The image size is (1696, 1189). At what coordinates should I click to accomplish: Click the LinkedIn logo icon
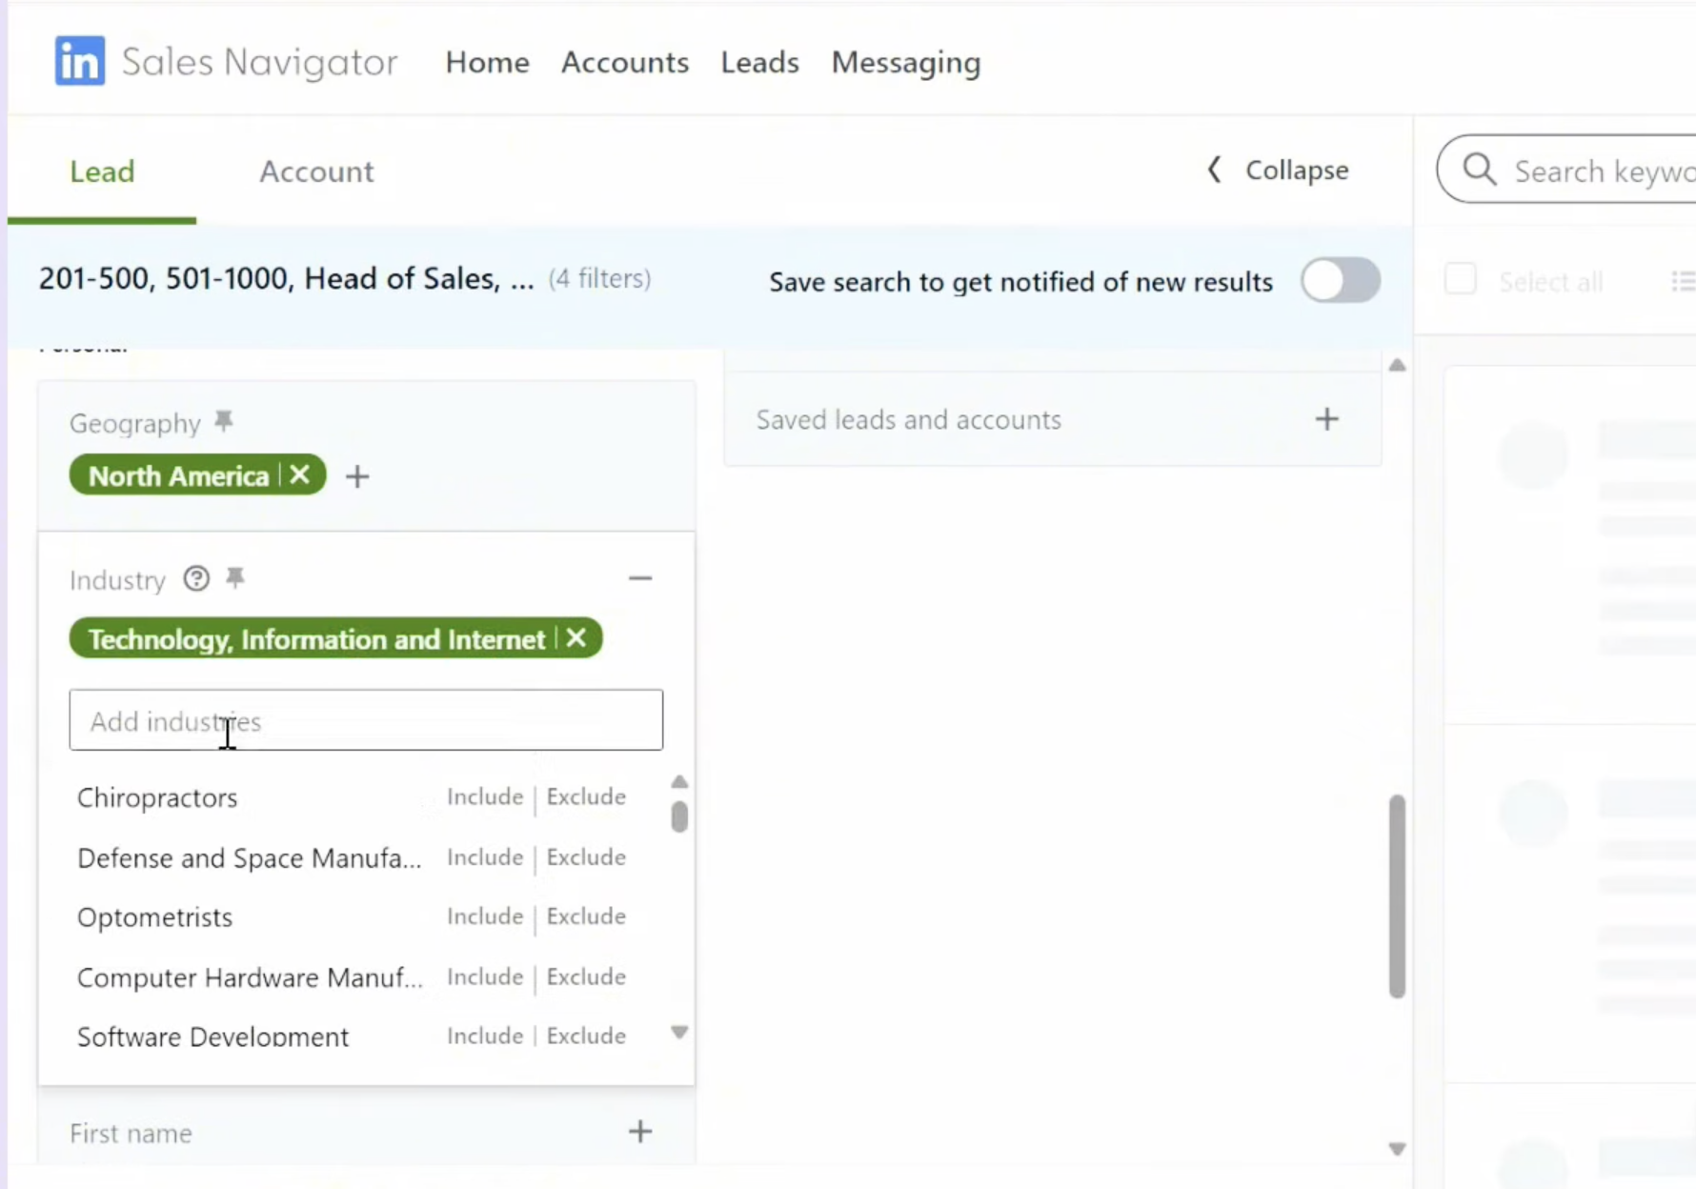tap(80, 62)
